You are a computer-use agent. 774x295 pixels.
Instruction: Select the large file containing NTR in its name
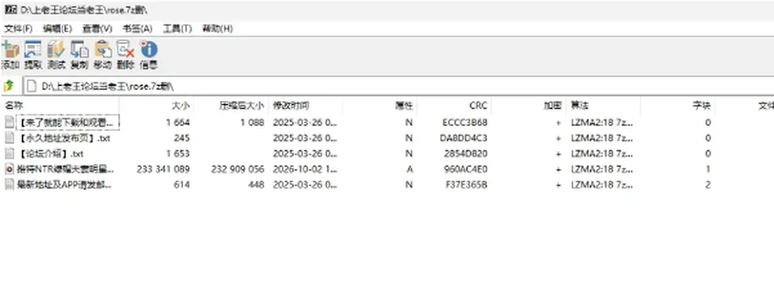point(65,170)
